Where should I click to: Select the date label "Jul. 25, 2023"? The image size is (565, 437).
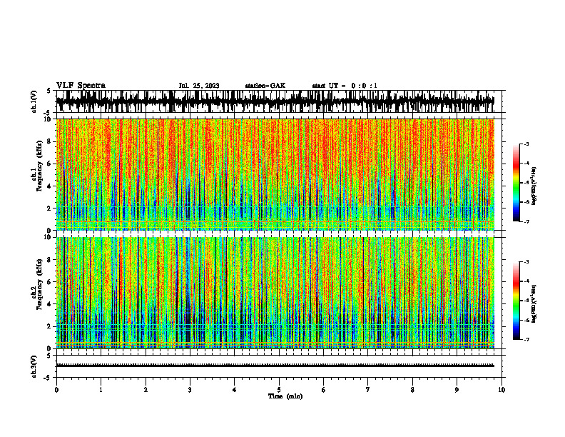199,86
